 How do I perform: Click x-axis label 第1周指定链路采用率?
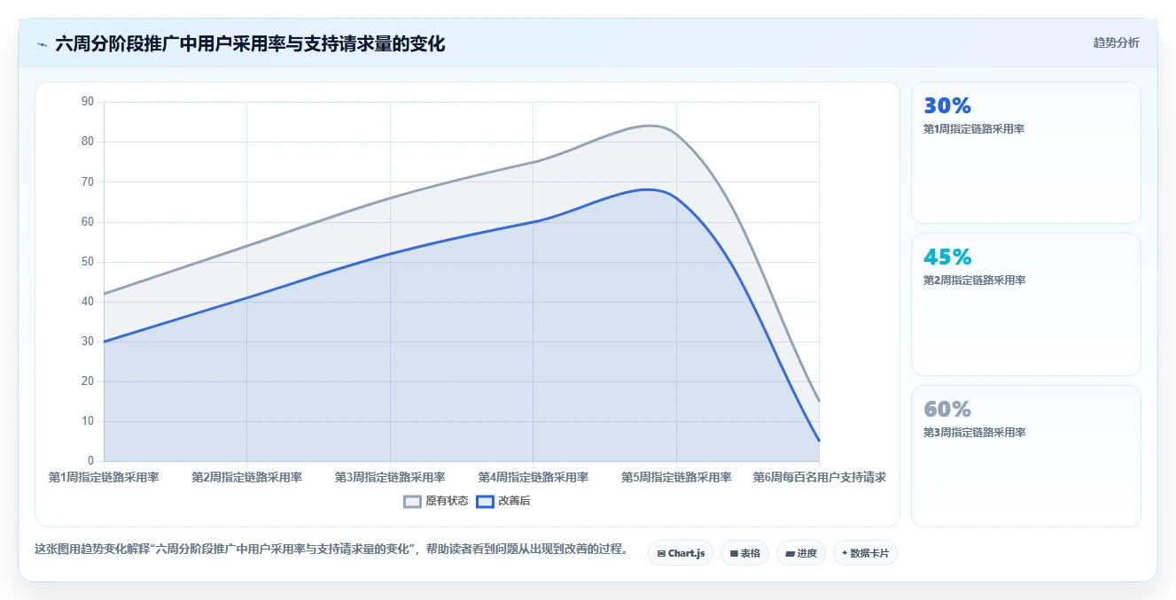click(104, 477)
